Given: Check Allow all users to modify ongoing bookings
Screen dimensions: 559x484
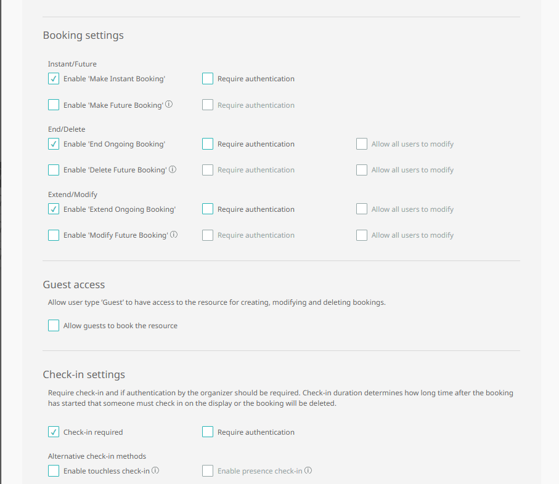Looking at the screenshot, I should [x=362, y=143].
